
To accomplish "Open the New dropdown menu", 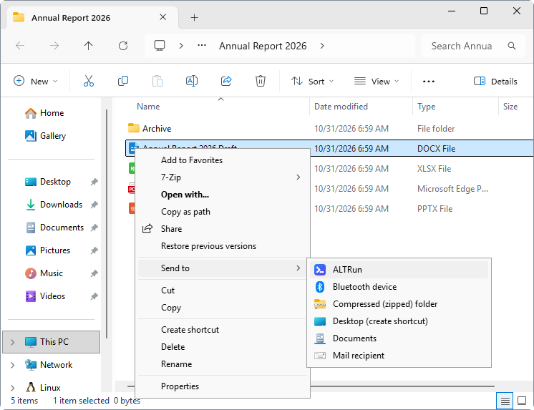I will point(35,82).
